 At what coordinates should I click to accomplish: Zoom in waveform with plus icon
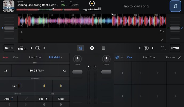22,32
